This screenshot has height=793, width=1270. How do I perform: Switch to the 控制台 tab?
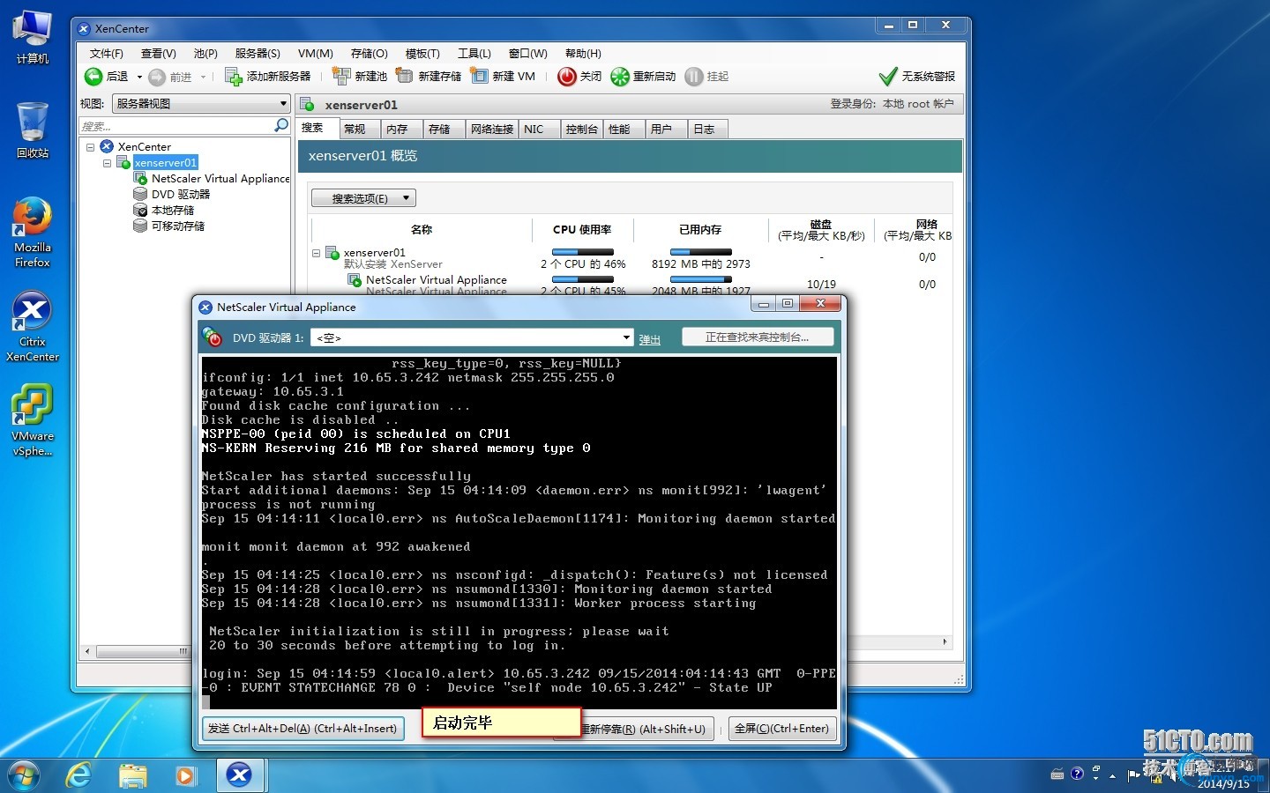click(581, 130)
